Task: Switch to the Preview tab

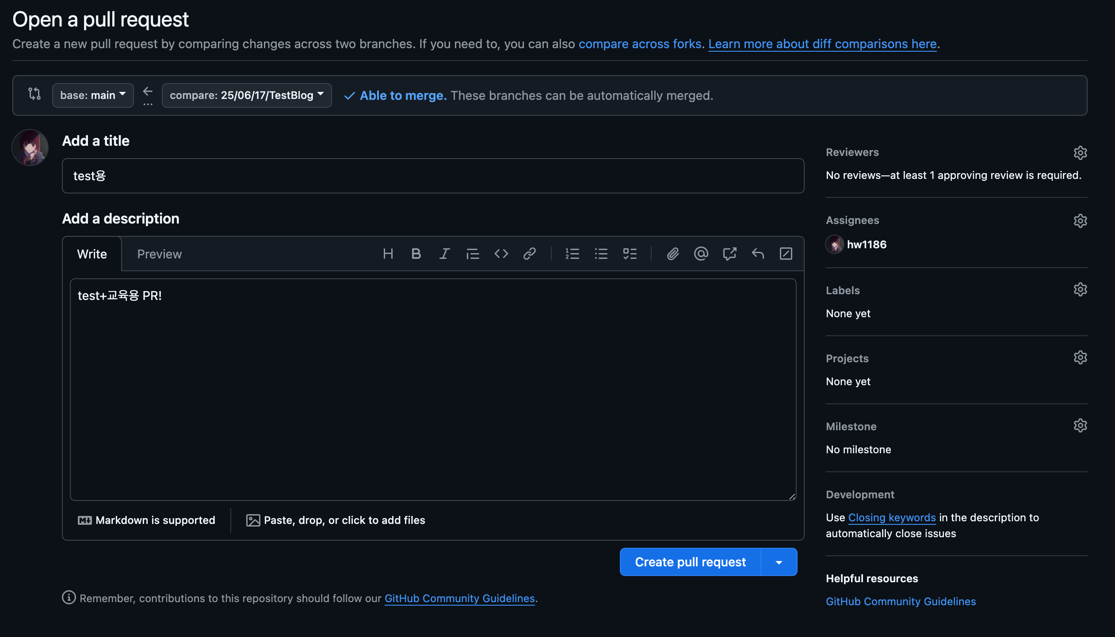Action: (x=159, y=254)
